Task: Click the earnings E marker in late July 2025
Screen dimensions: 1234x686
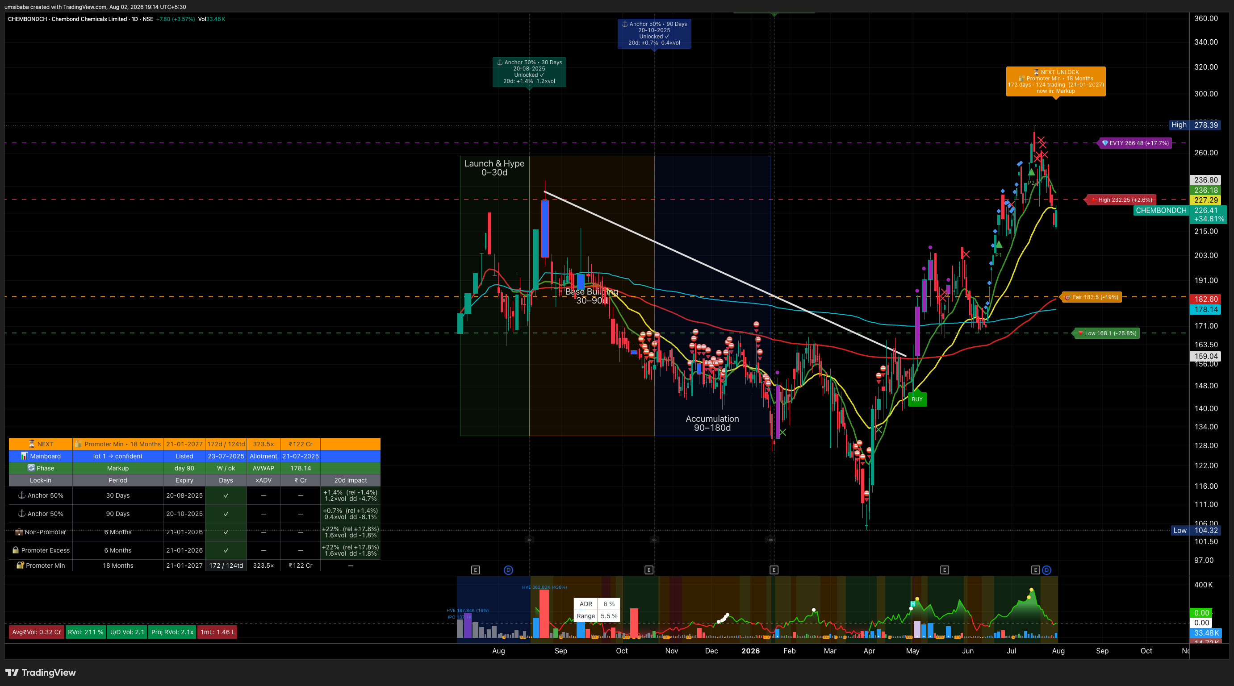Action: pyautogui.click(x=475, y=570)
